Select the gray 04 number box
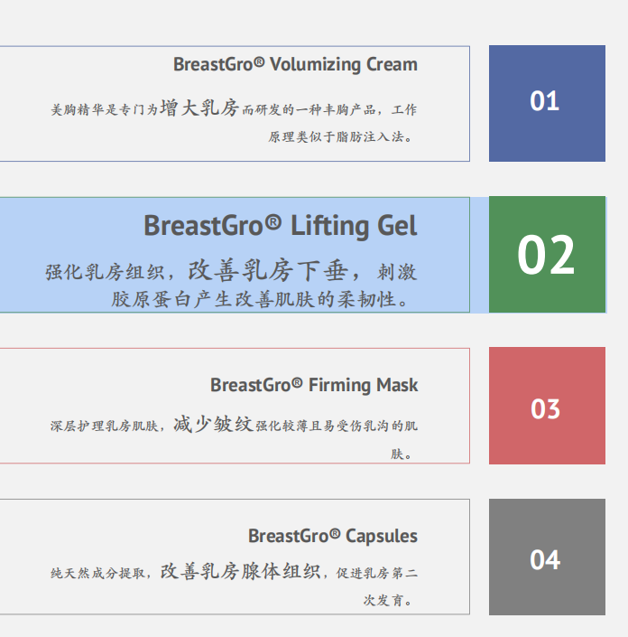Screen dimensions: 628x637 pyautogui.click(x=547, y=557)
